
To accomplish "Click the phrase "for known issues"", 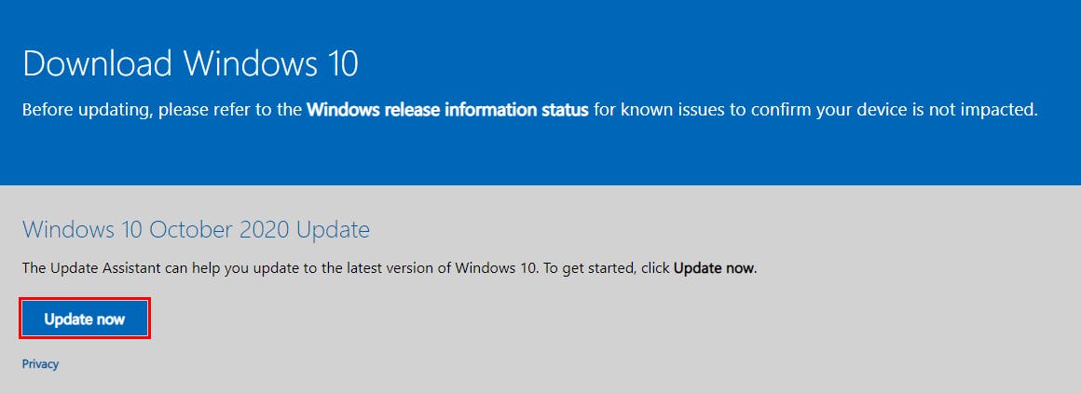I will pos(652,110).
